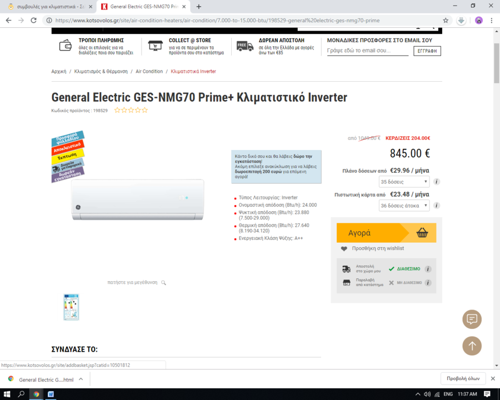Show info for store pickup availability
500x400 pixels.
click(428, 283)
